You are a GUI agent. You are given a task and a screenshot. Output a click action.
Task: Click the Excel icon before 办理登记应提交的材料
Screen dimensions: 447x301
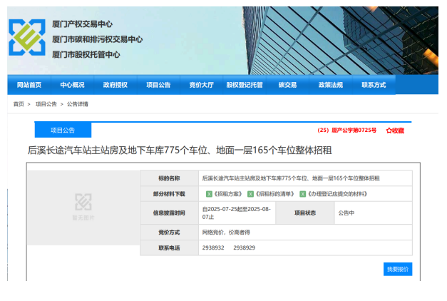(x=303, y=193)
